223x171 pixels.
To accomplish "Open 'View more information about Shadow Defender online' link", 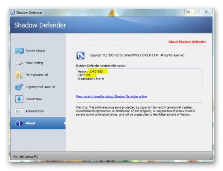I will coord(111,96).
